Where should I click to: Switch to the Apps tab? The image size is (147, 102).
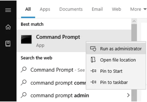pyautogui.click(x=45, y=9)
